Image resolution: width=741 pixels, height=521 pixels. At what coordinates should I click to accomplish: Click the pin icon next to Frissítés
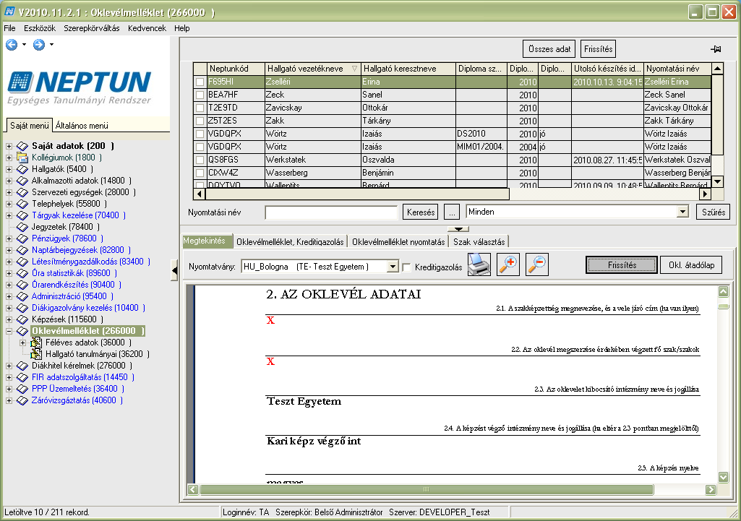pos(716,49)
